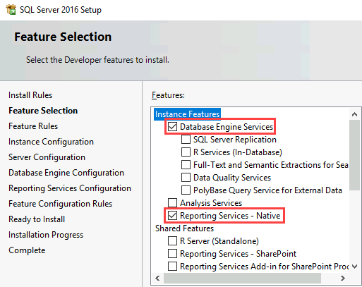This screenshot has width=362, height=287.
Task: Check PolyBase Query Service for External Data
Action: click(x=186, y=190)
